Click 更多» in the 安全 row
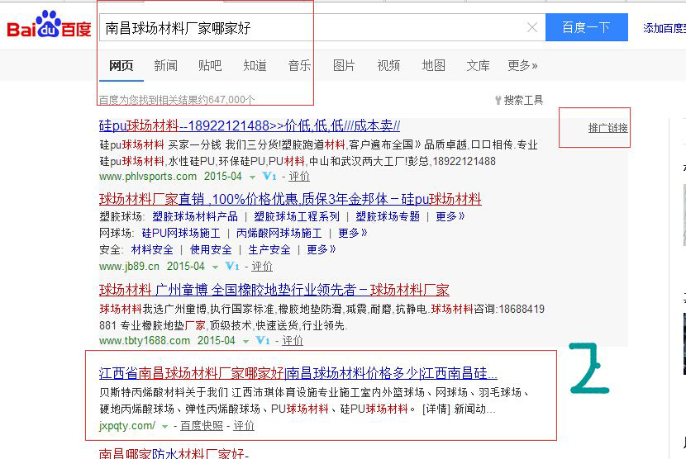This screenshot has height=459, width=686. tap(322, 249)
